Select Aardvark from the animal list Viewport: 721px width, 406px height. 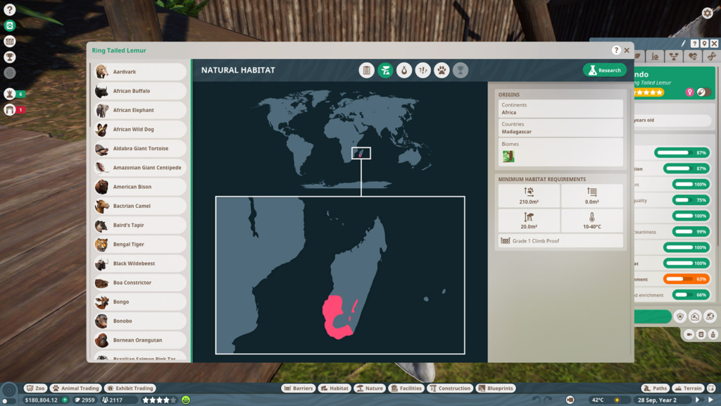(x=140, y=72)
